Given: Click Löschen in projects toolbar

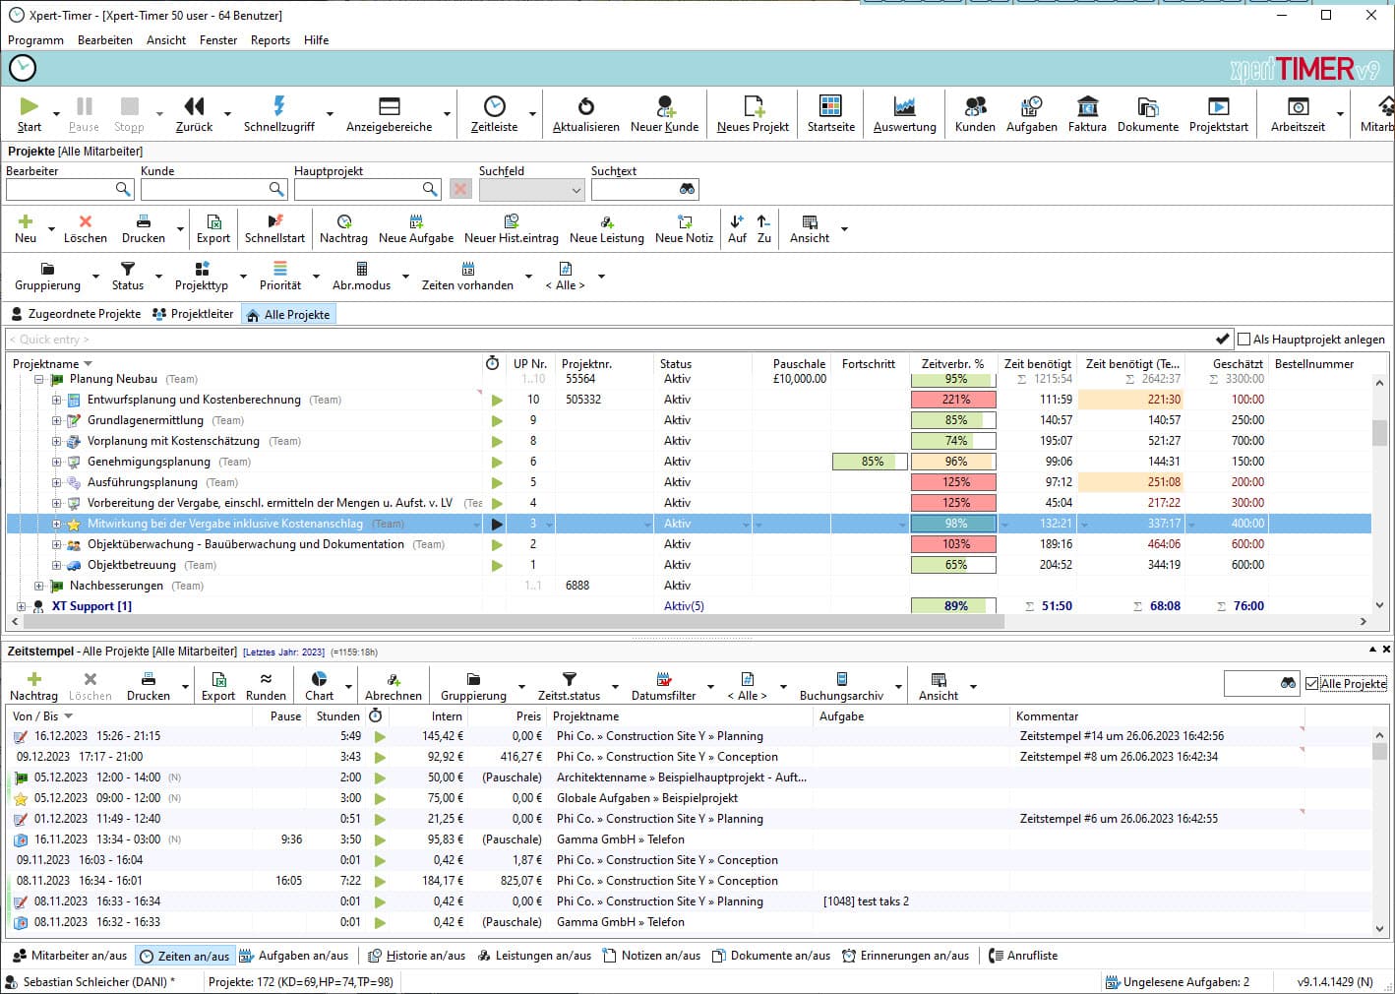Looking at the screenshot, I should [x=86, y=228].
